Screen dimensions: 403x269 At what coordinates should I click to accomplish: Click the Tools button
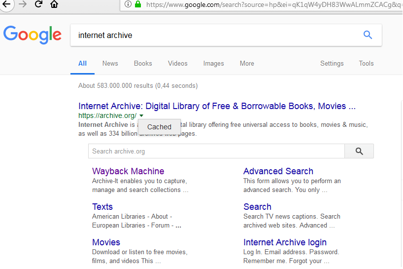tap(366, 64)
